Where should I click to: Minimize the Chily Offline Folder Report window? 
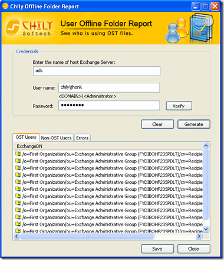(x=196, y=6)
